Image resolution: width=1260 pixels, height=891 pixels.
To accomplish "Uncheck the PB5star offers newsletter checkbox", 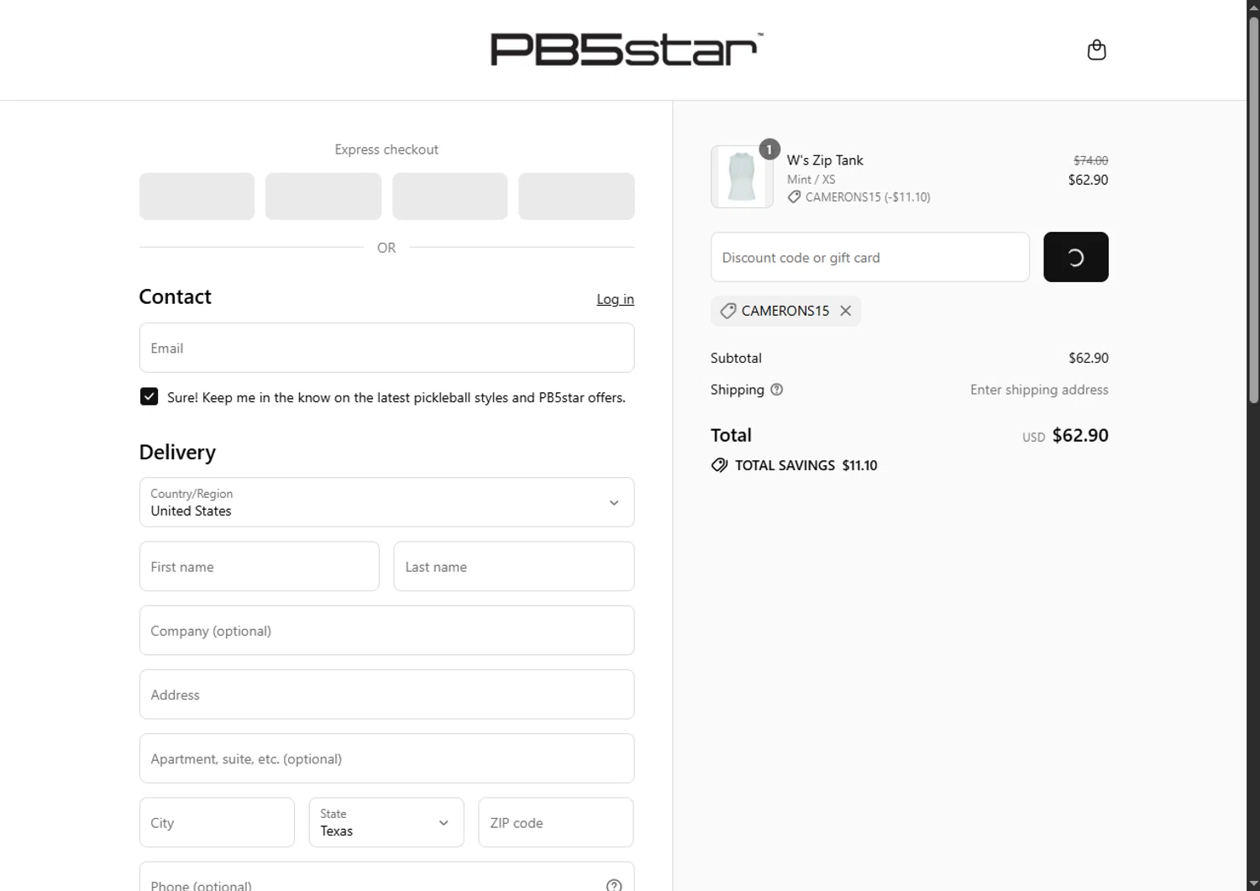I will click(149, 396).
